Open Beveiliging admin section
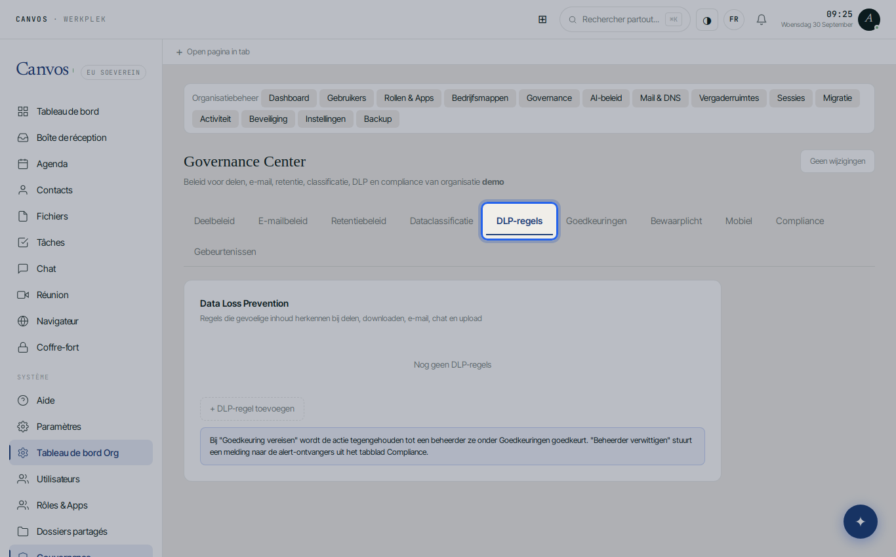This screenshot has width=896, height=557. pos(268,119)
